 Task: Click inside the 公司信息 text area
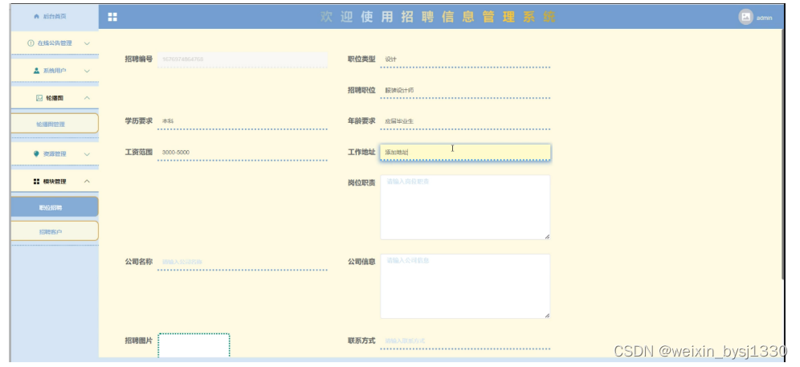(465, 287)
